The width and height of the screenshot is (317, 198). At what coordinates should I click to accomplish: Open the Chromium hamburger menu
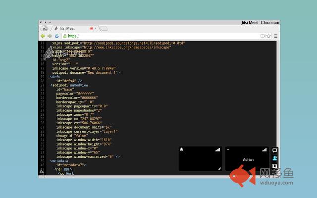coord(276,36)
